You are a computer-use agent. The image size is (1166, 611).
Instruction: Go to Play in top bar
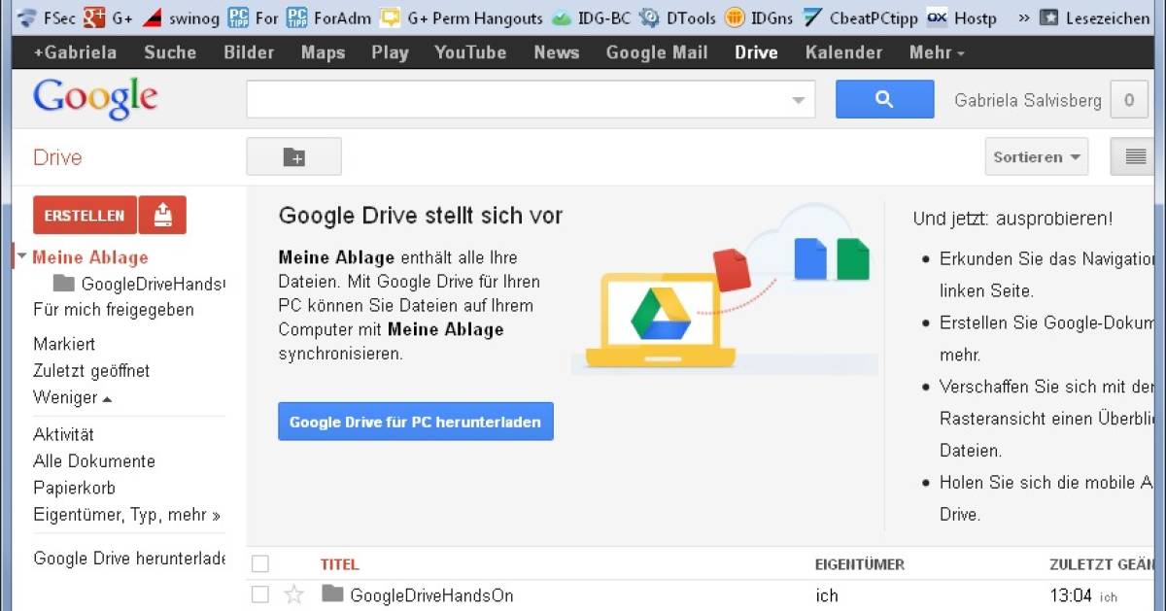coord(390,52)
